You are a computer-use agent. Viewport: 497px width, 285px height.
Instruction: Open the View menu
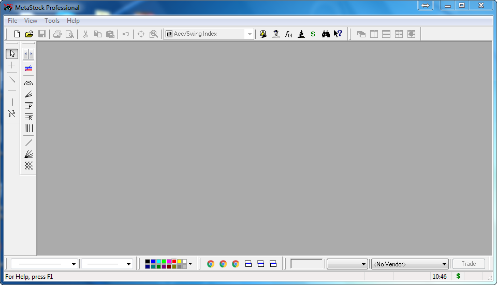[x=31, y=21]
